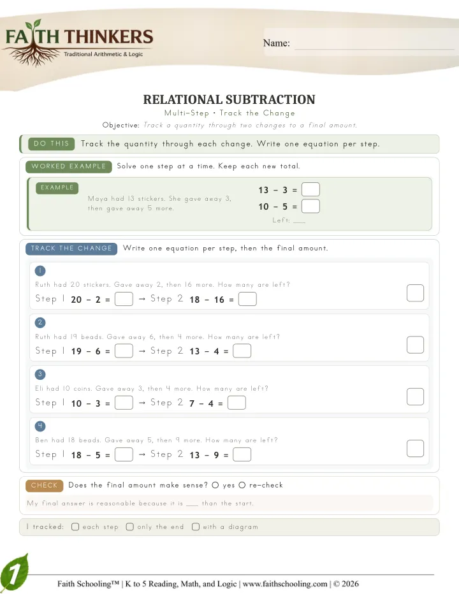Select the 're-check' radio option
The image size is (459, 594).
(x=242, y=485)
